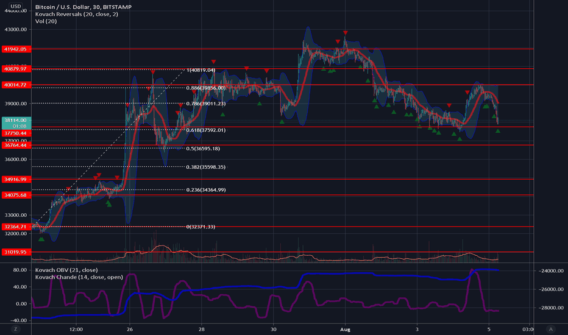The height and width of the screenshot is (335, 568).
Task: Click the Aug label on the time axis
Action: click(345, 329)
